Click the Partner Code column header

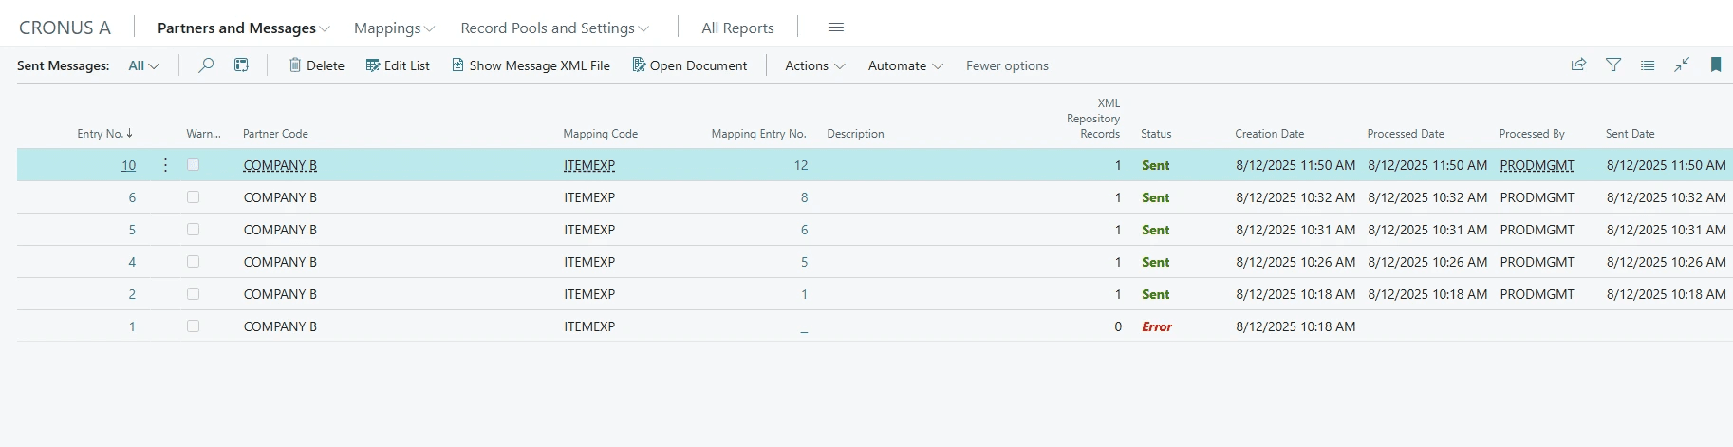275,134
